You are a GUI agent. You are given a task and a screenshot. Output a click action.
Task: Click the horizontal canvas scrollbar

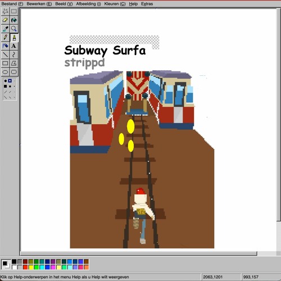pos(139,253)
